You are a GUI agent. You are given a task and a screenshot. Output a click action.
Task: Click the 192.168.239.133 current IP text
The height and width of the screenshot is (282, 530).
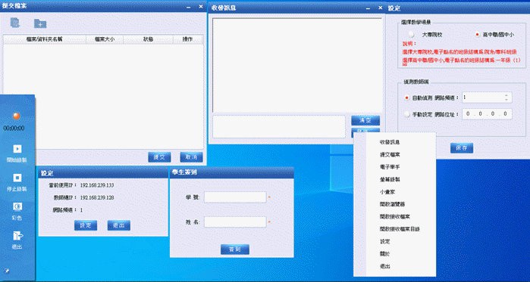tap(96, 185)
